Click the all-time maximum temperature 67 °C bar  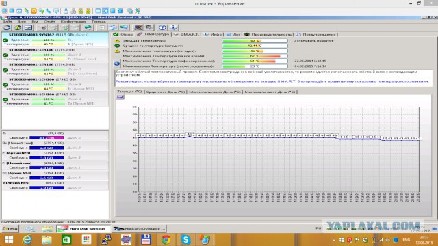(255, 56)
